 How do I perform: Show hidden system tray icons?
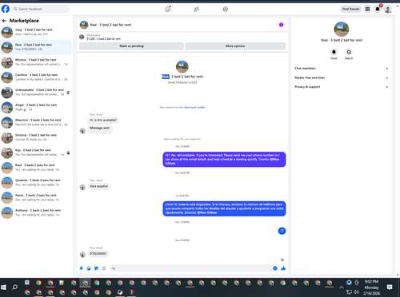pos(342,287)
